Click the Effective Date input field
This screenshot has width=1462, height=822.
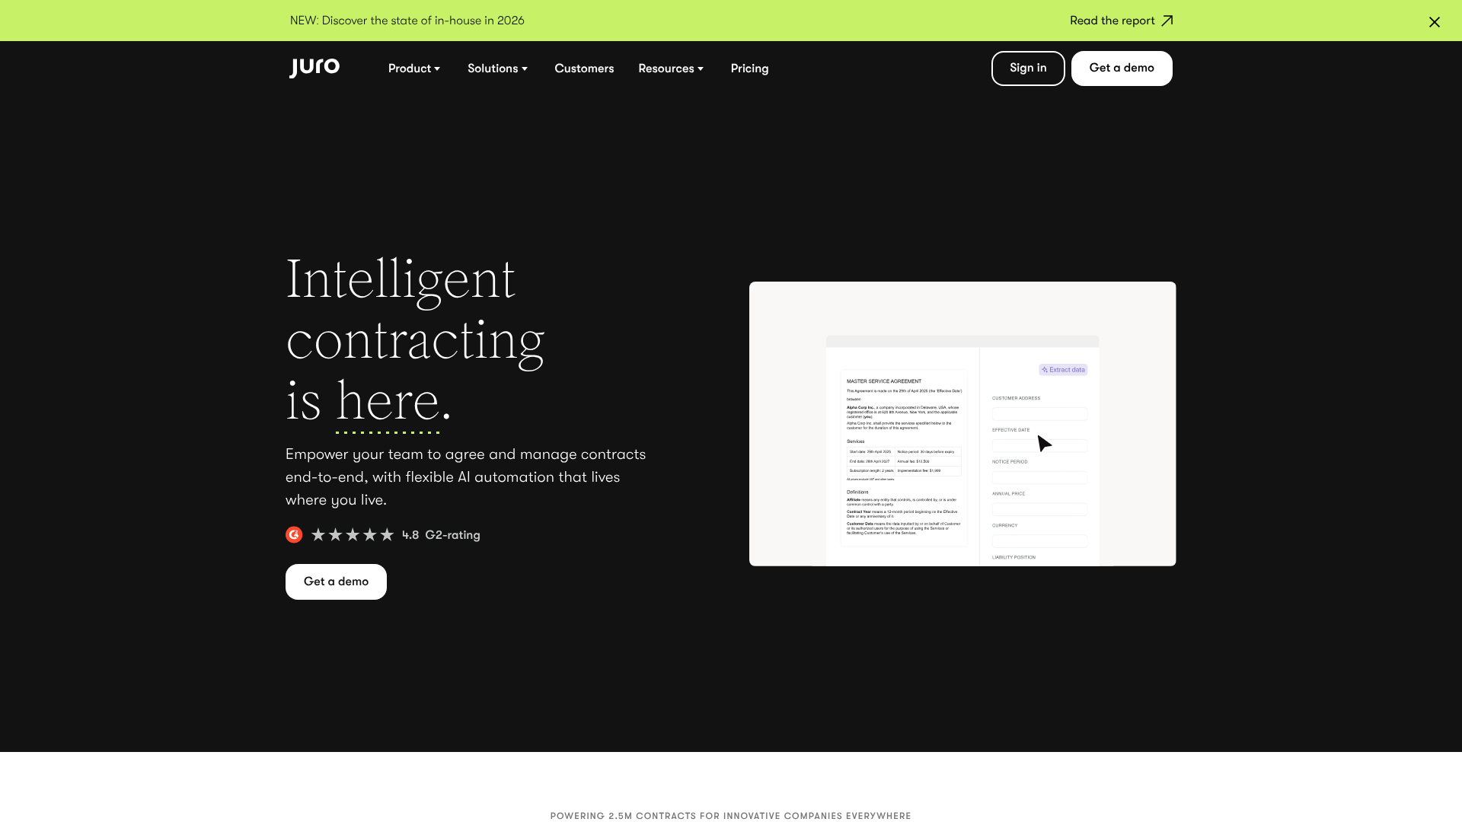point(1039,445)
